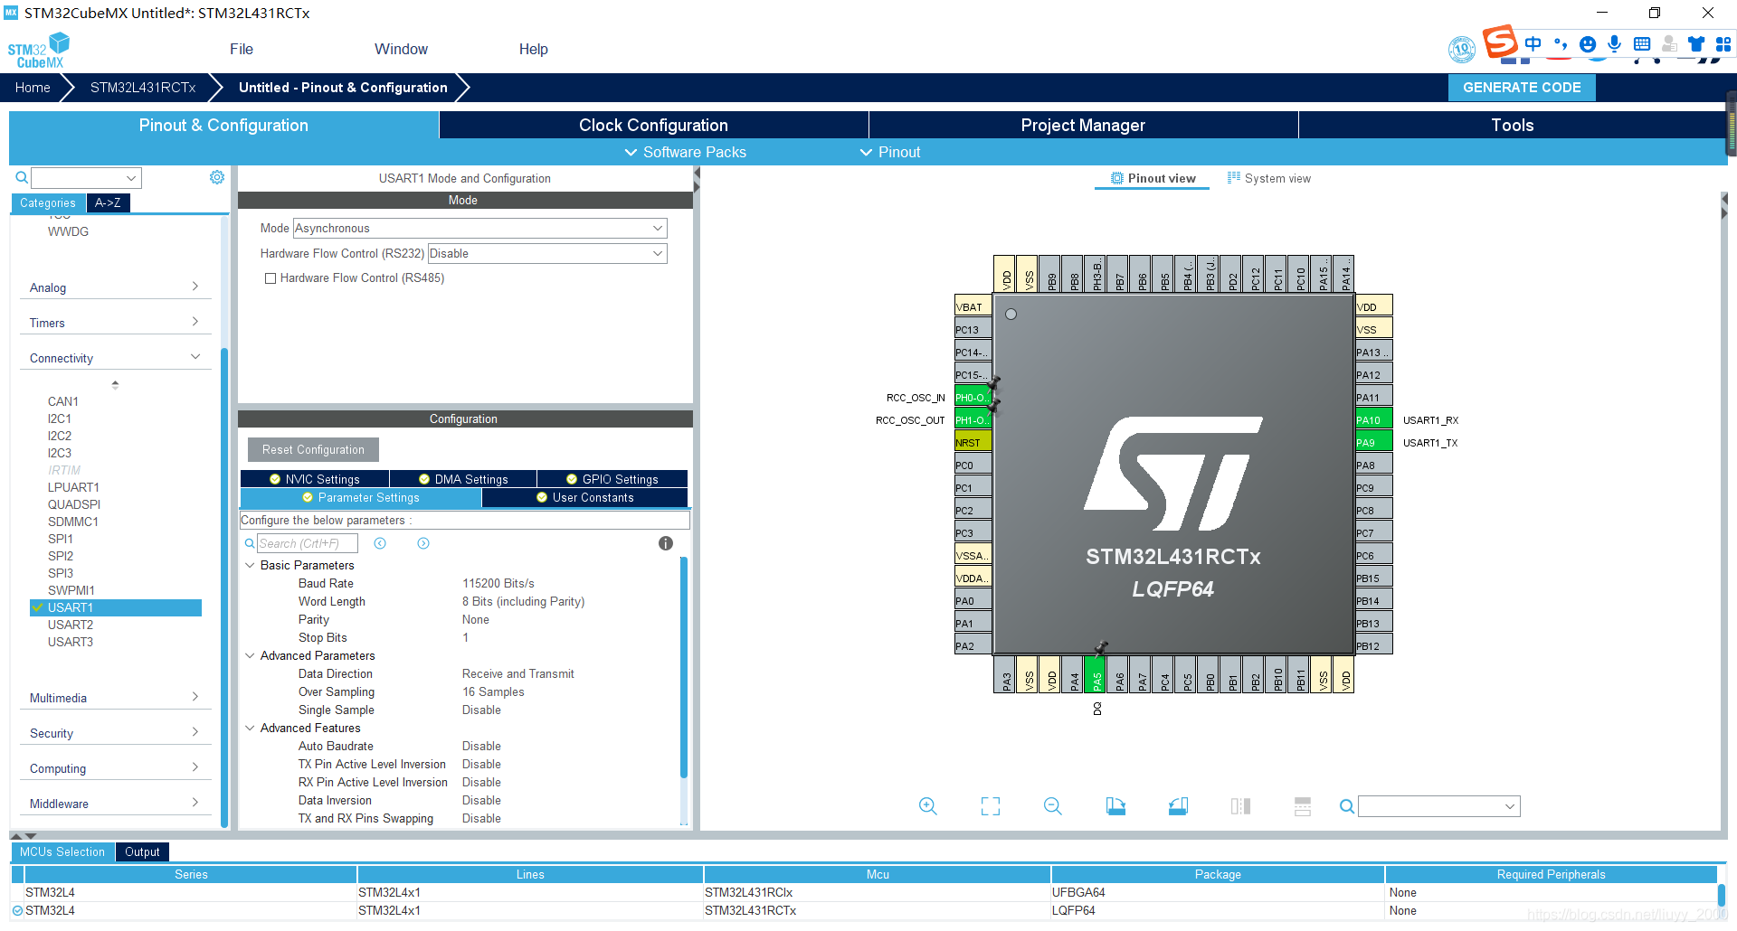This screenshot has width=1737, height=931.
Task: Collapse Advanced Parameters group
Action: tap(250, 655)
